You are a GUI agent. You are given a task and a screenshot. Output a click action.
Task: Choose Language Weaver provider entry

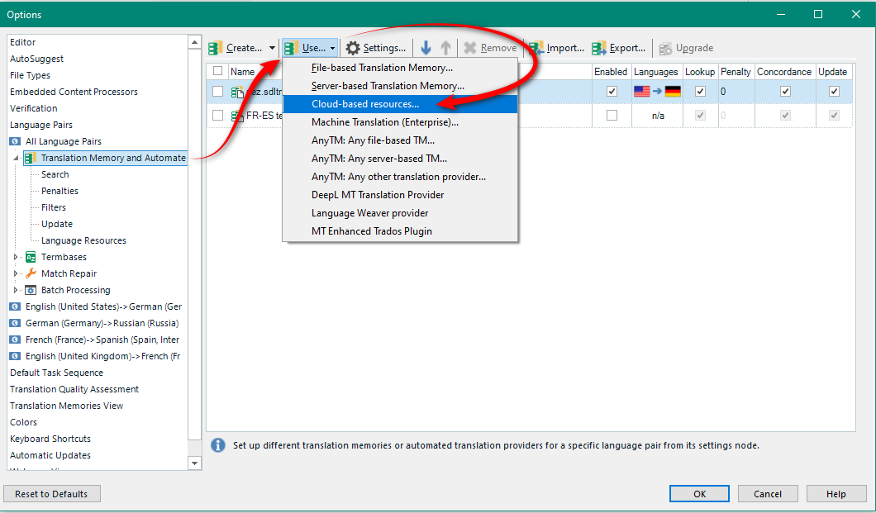(x=400, y=212)
